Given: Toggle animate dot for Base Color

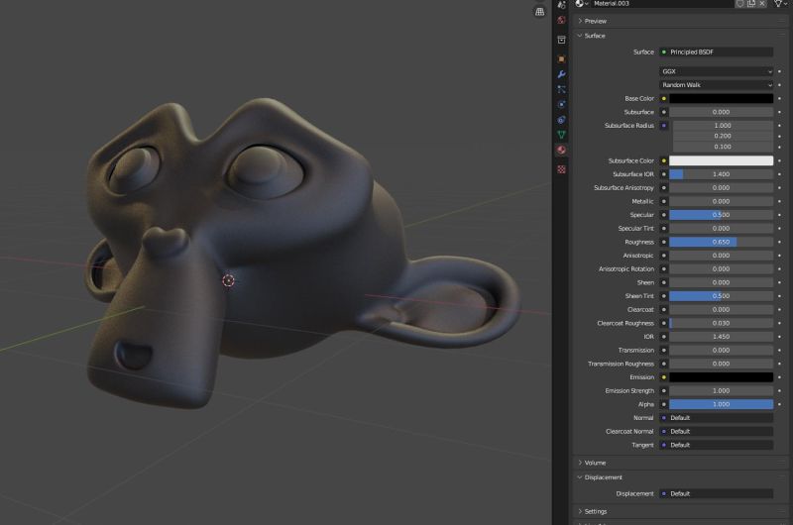Looking at the screenshot, I should [779, 98].
